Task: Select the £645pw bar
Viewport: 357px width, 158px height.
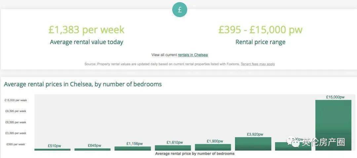Action: [93, 149]
